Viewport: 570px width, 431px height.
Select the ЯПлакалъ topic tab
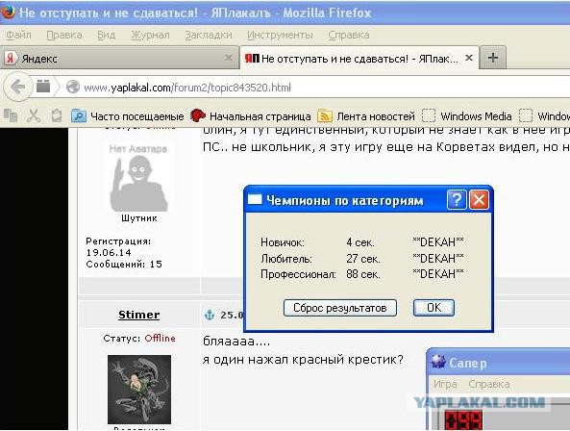click(359, 58)
